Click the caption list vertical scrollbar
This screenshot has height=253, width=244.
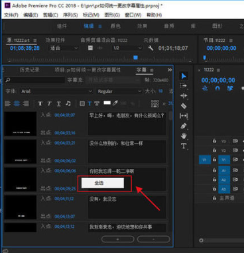(x=170, y=115)
